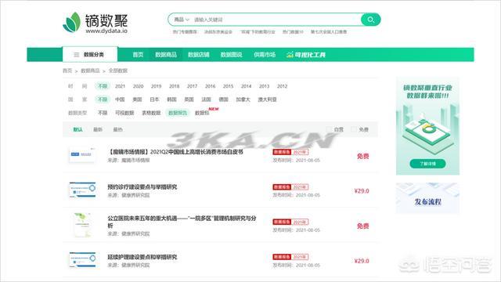Filter country by 美国
This screenshot has height=282, width=501.
click(137, 99)
